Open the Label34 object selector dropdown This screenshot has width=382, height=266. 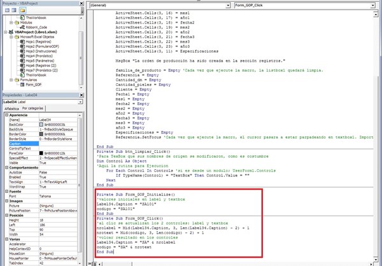tap(81, 101)
